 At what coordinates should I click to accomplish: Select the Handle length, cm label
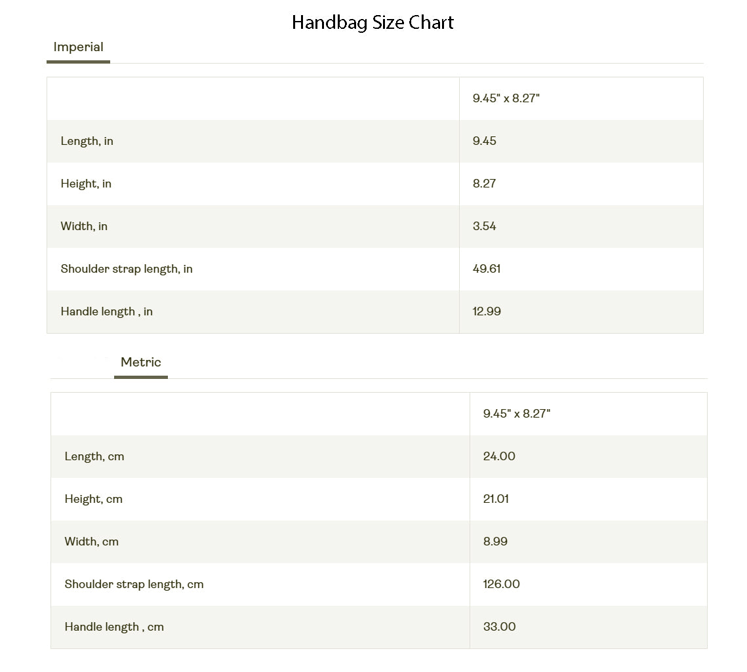(x=114, y=627)
